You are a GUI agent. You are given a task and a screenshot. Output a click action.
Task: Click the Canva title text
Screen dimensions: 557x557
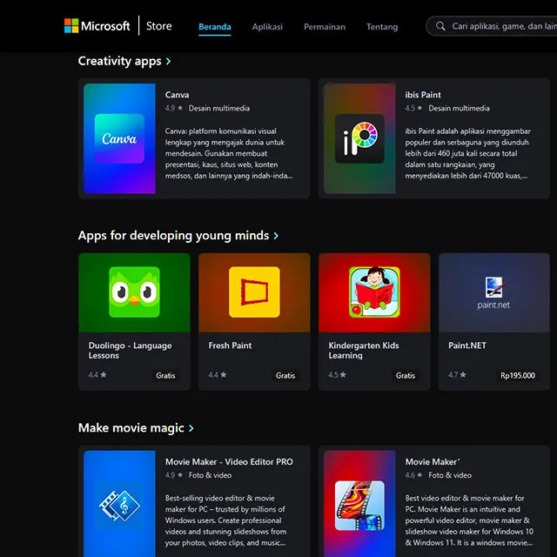(177, 95)
